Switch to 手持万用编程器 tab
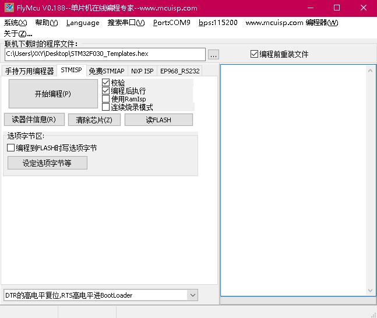 [29, 71]
